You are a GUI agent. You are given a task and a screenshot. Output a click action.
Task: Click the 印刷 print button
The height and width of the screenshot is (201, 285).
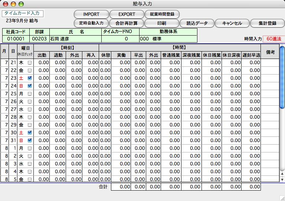tap(162, 23)
